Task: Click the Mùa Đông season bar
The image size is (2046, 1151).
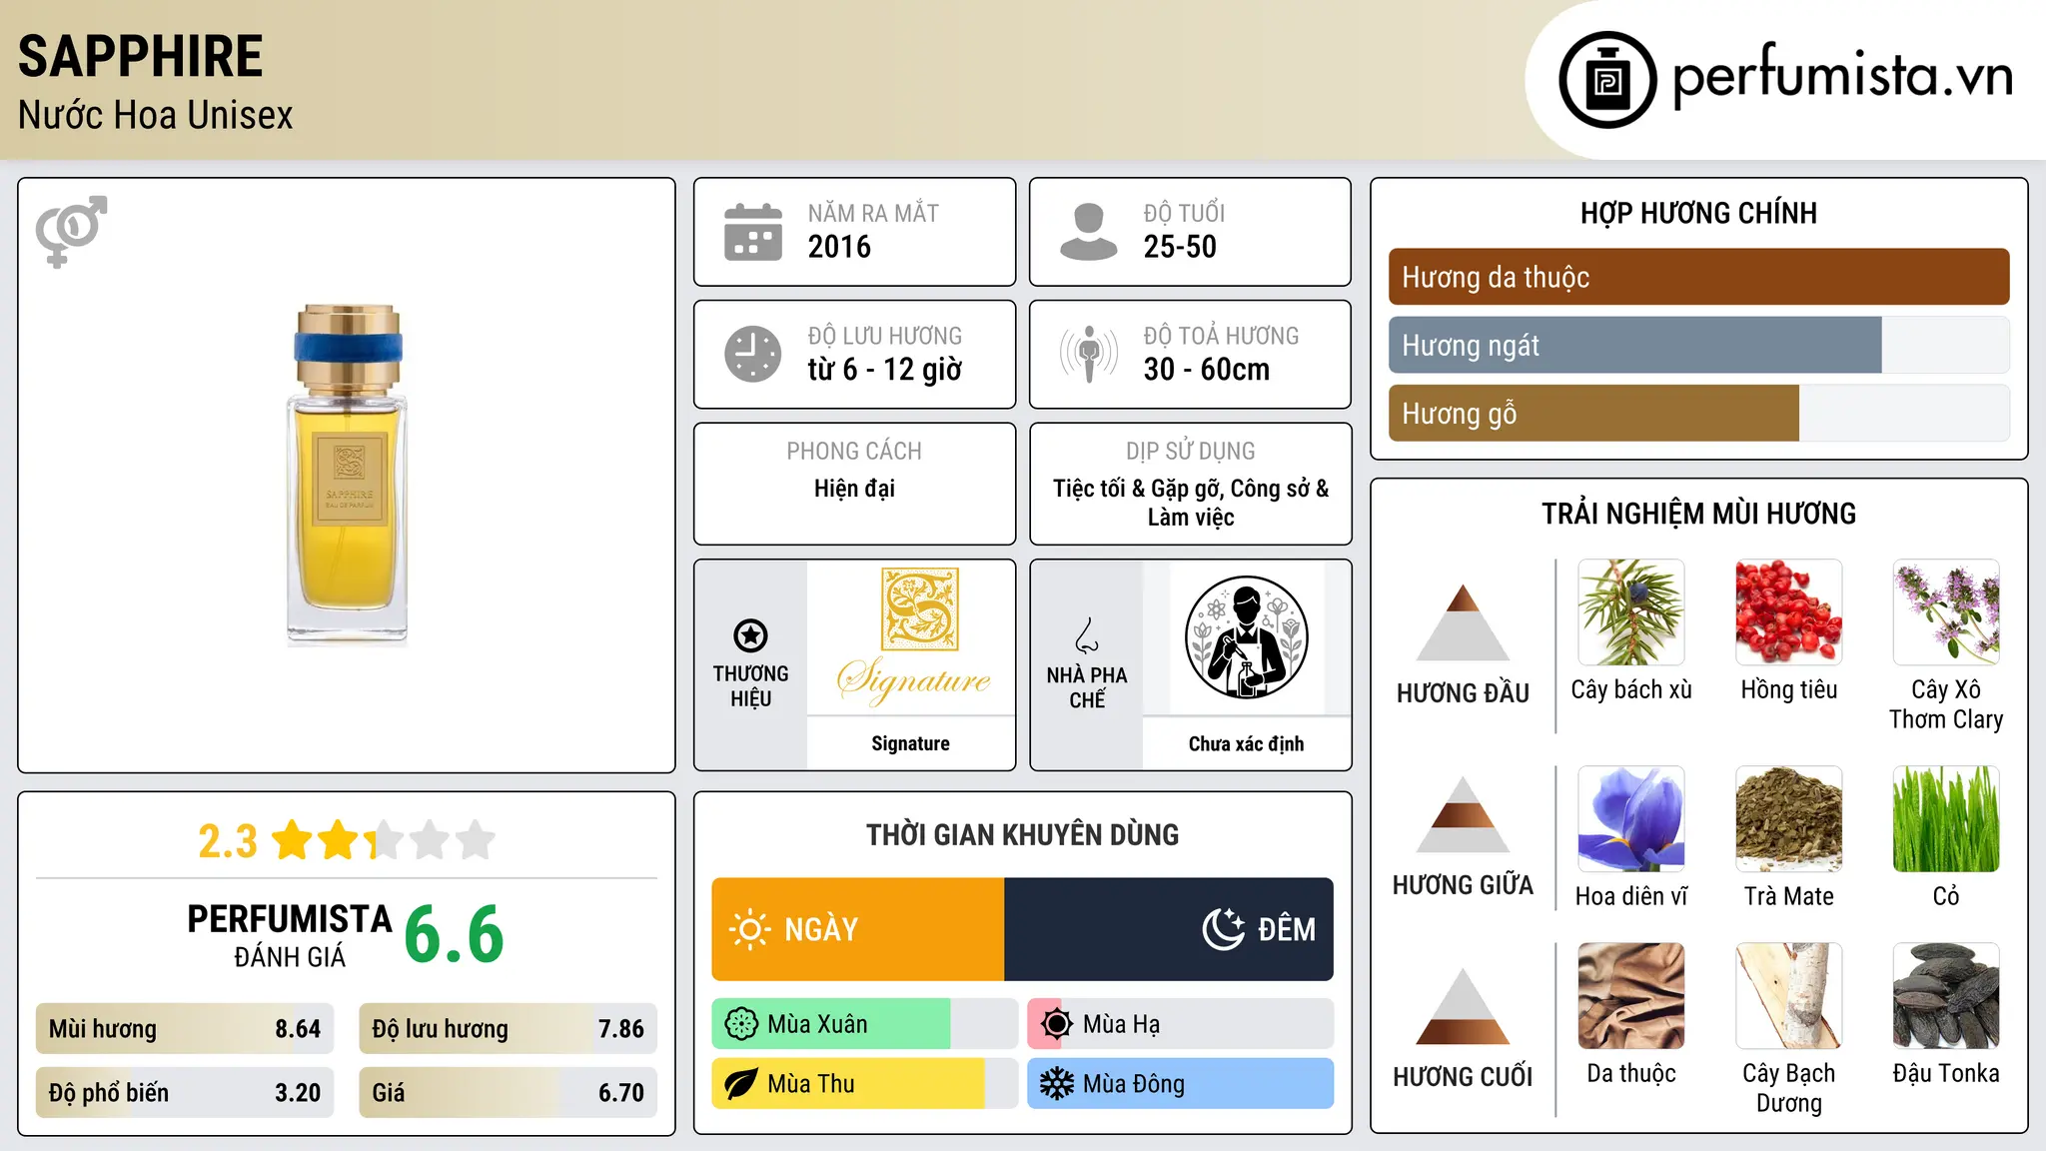Action: (x=1180, y=1084)
